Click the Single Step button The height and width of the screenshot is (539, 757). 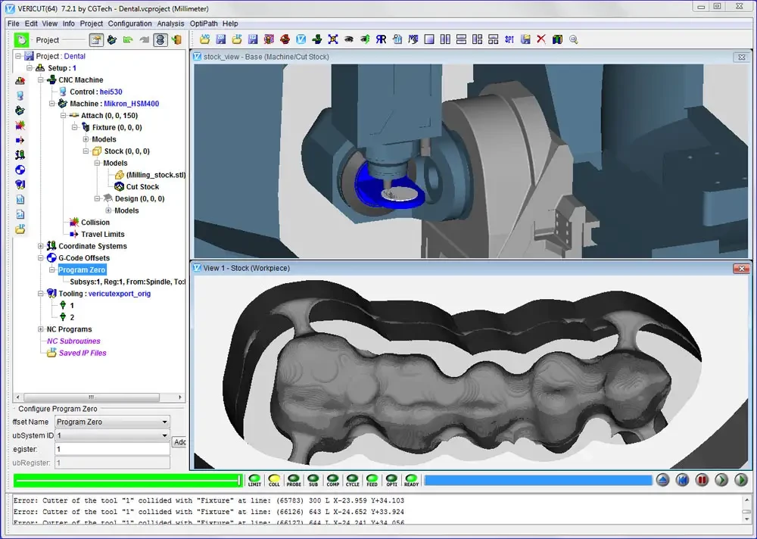click(x=721, y=480)
